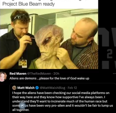
Task: Click the blue verified badge beside Matt Walsh
Action: tap(37, 88)
